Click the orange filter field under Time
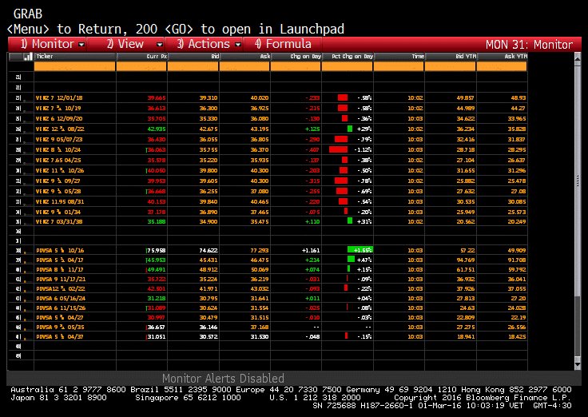This screenshot has width=588, height=417. (399, 66)
